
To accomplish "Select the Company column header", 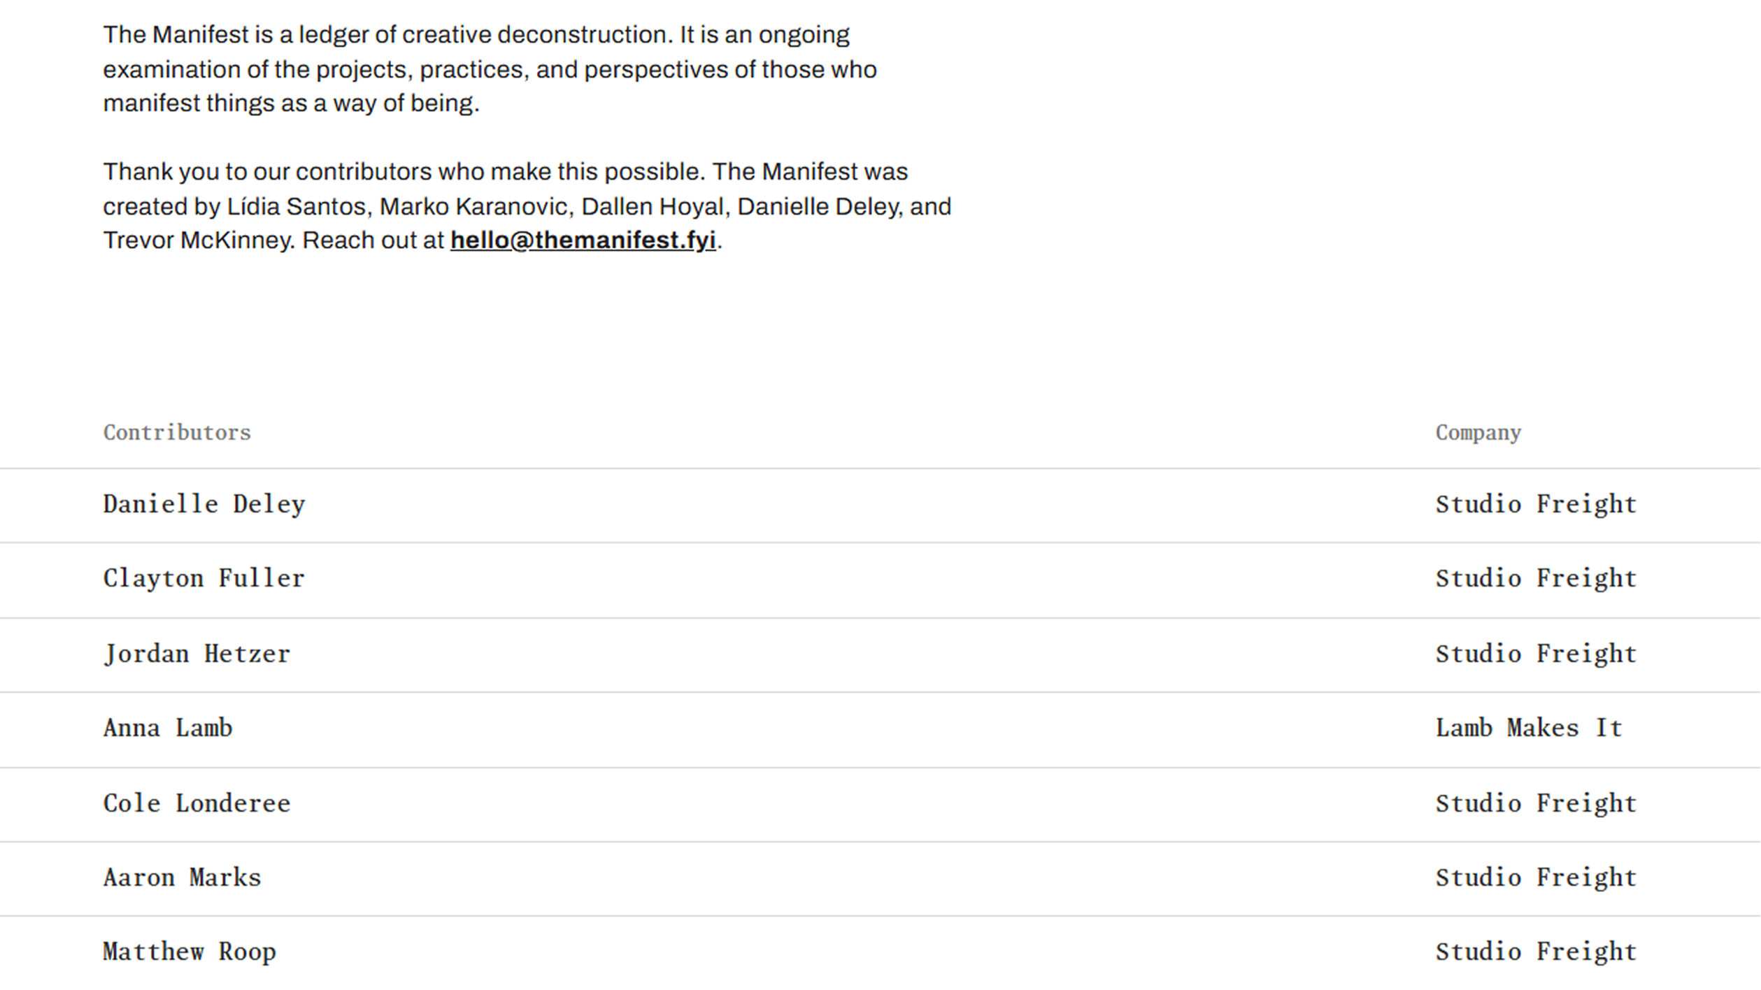I will pyautogui.click(x=1478, y=433).
